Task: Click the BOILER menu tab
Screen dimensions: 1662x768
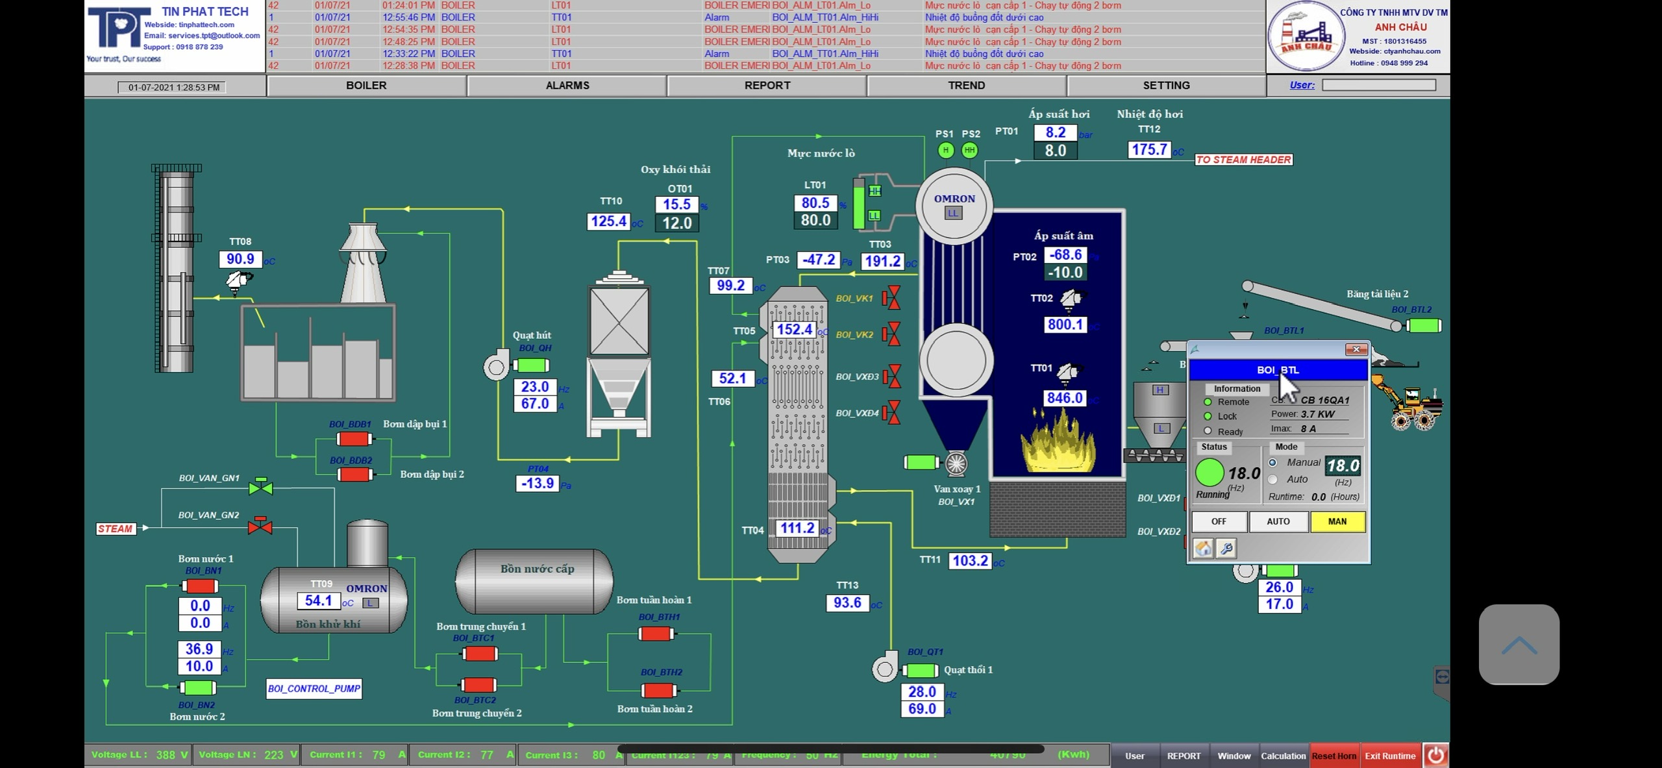Action: tap(366, 85)
